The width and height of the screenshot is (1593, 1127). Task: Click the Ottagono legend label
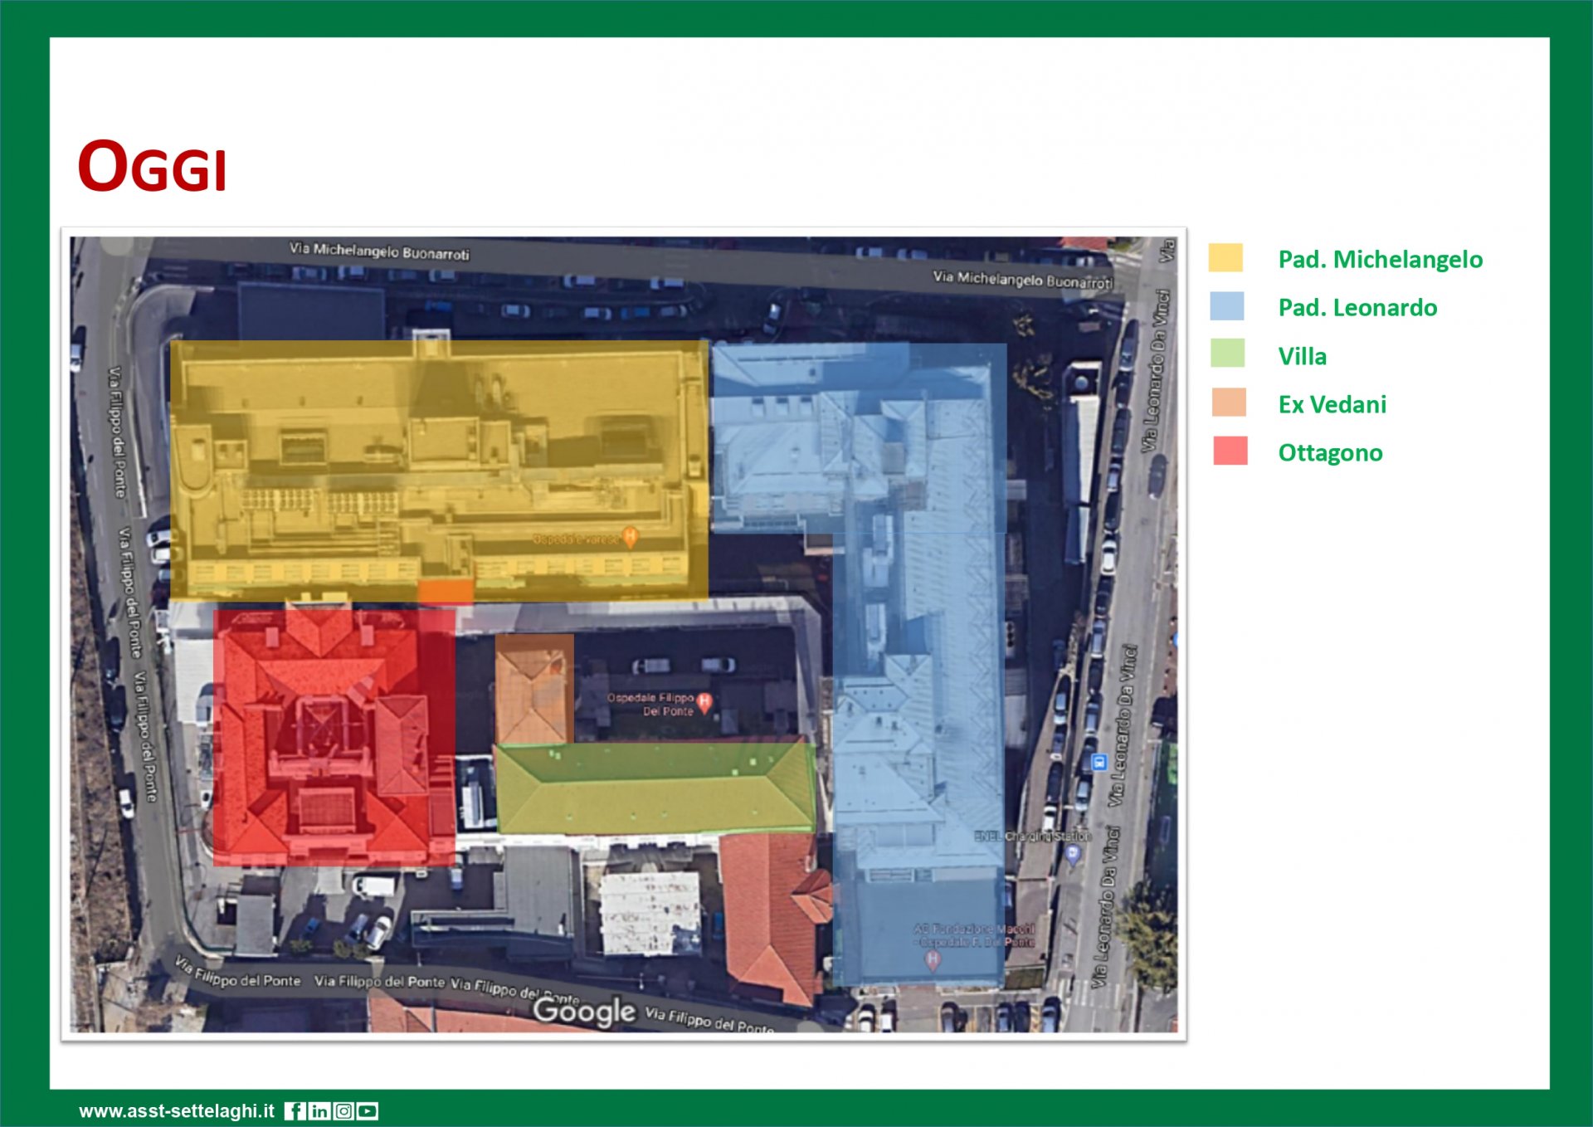(1330, 453)
